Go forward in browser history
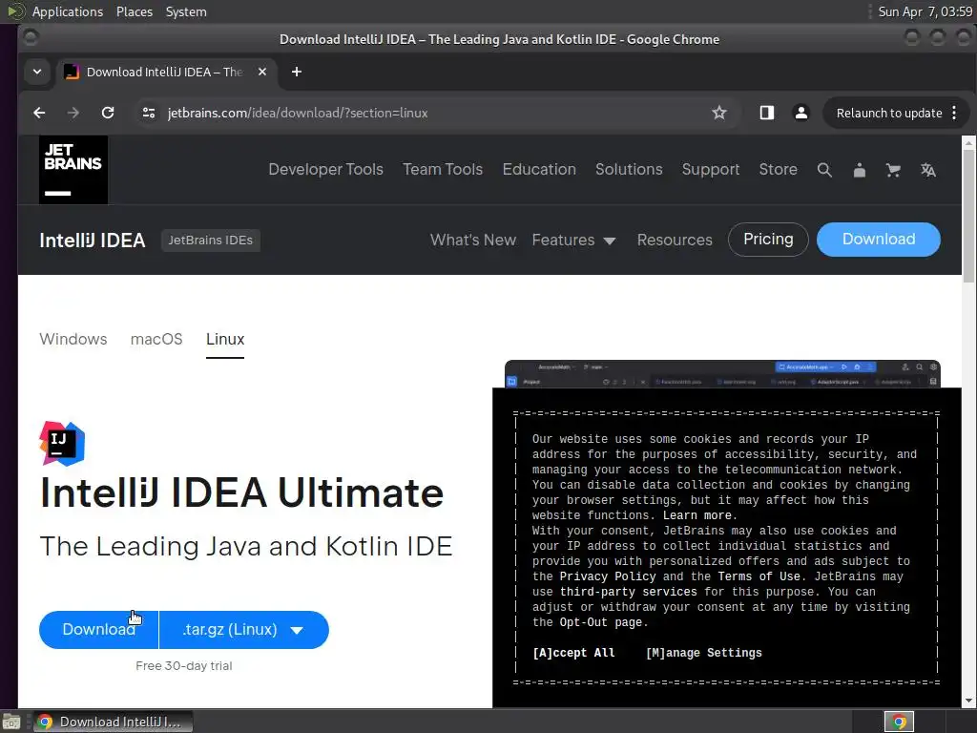Image resolution: width=977 pixels, height=733 pixels. [x=73, y=113]
